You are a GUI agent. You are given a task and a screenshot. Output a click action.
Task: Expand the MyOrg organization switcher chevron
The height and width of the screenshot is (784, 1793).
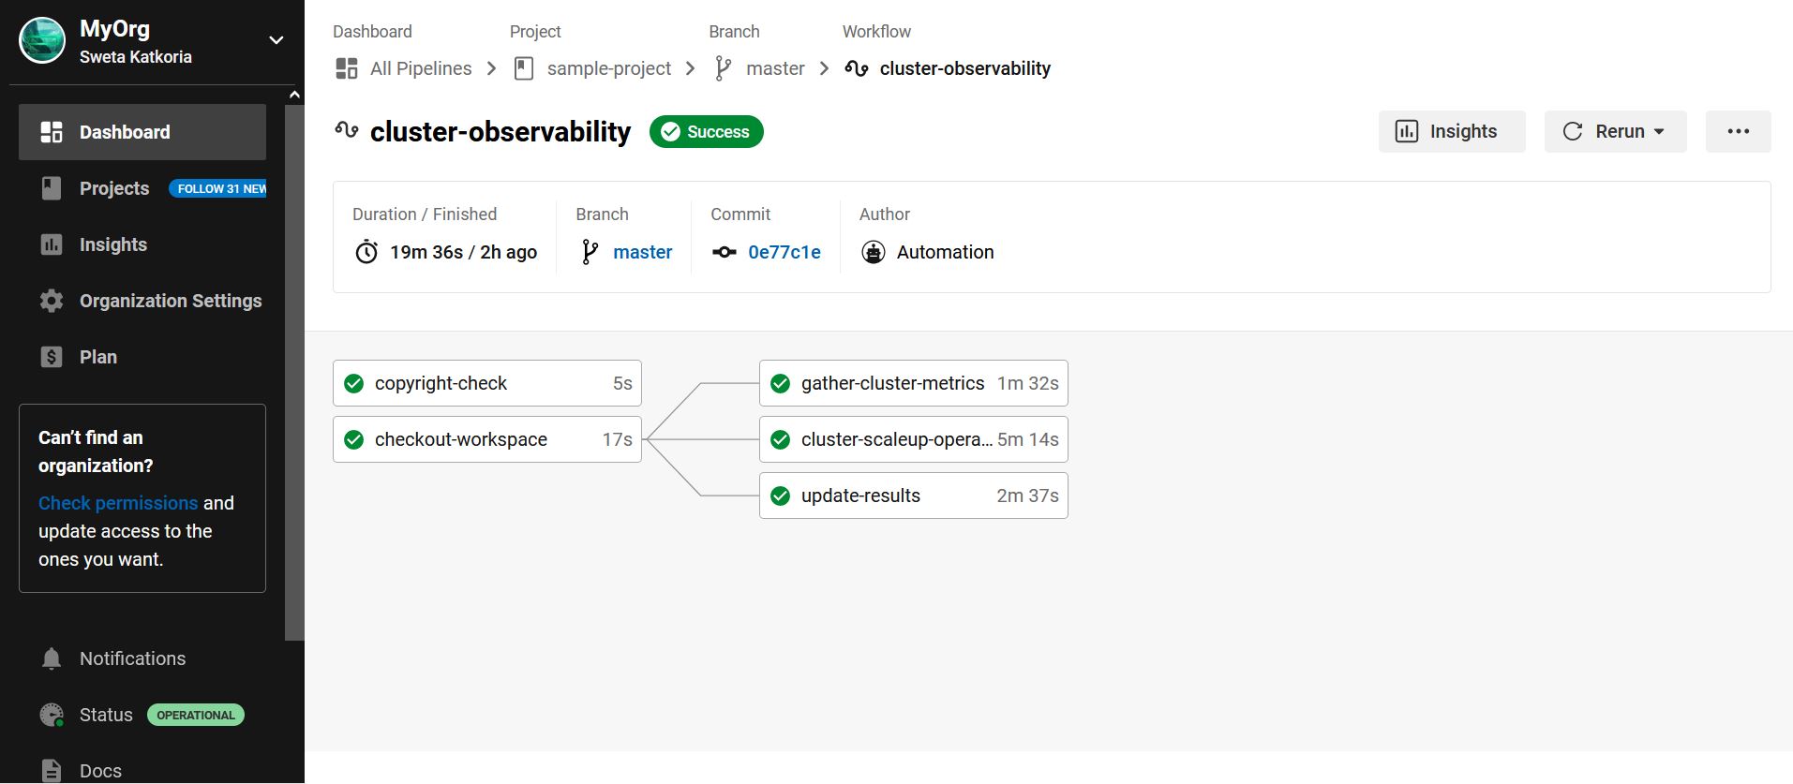276,40
